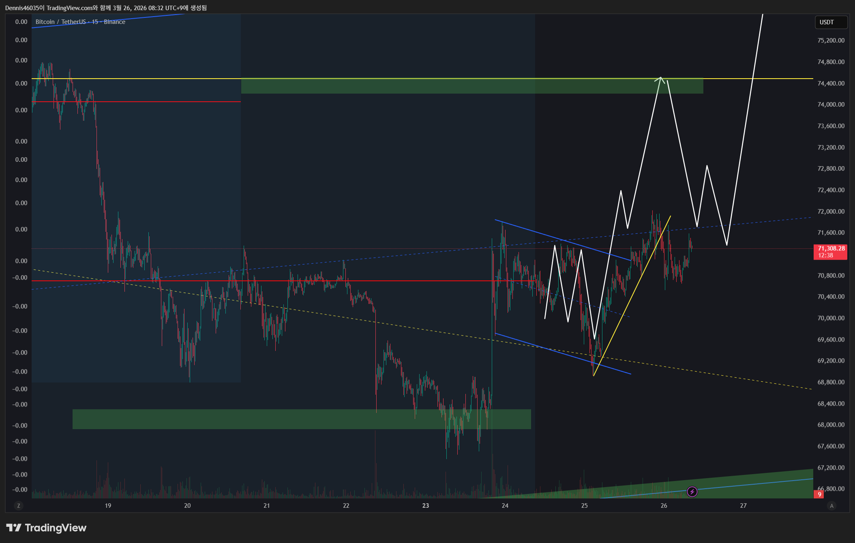855x543 pixels.
Task: Click the 68,400.00 price axis label
Action: point(831,404)
